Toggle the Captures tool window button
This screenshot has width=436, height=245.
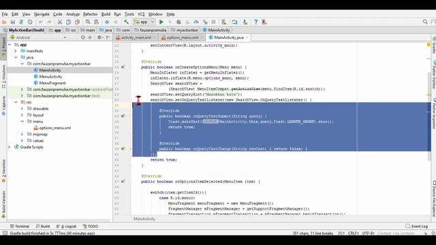coord(3,105)
